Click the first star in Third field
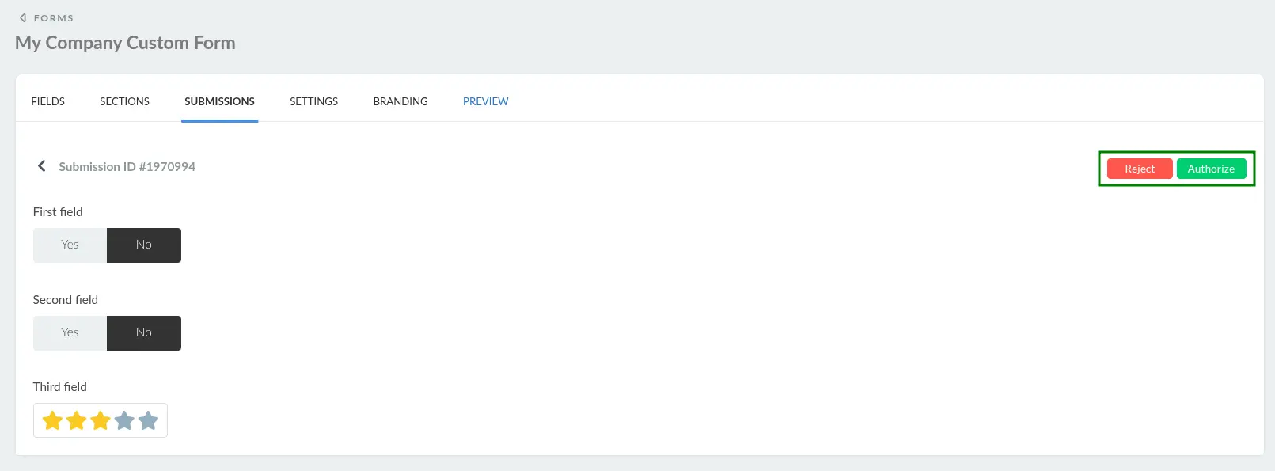Screen dimensions: 1275x471 [53, 420]
